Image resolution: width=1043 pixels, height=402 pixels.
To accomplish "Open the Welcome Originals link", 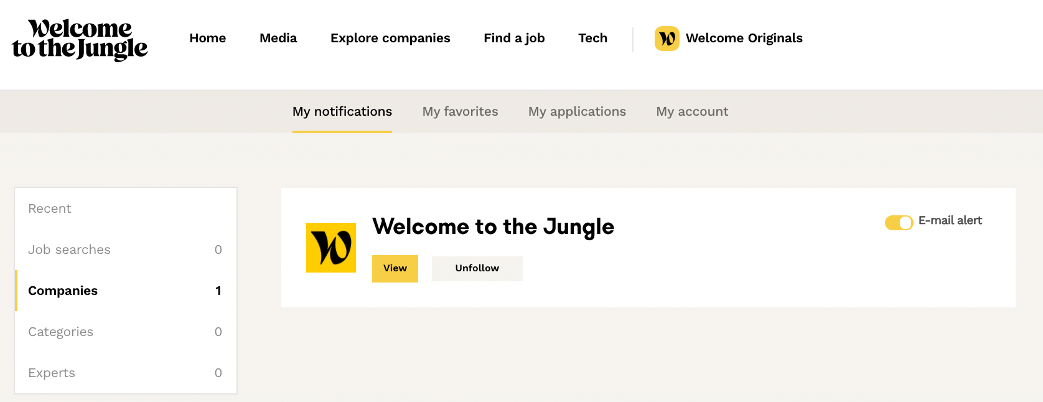I will click(x=744, y=39).
